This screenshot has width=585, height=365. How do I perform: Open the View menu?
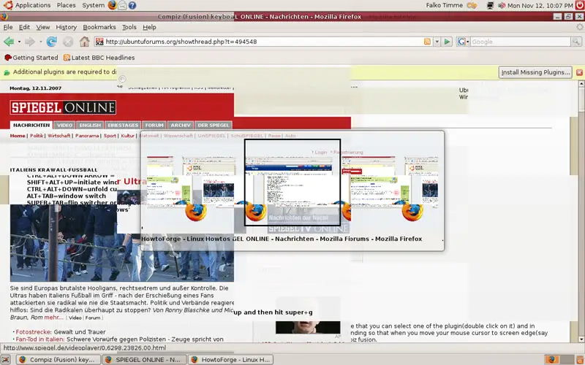point(43,27)
